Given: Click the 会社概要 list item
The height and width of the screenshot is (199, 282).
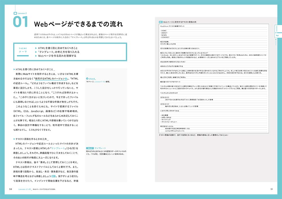Looking at the screenshot, I should coord(164,115).
